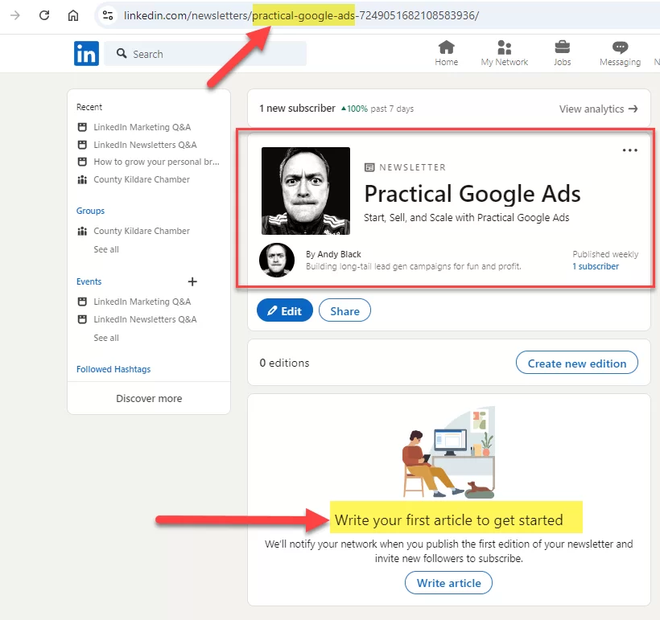The image size is (660, 620).
Task: Focus the LinkedIn Search field
Action: point(205,53)
